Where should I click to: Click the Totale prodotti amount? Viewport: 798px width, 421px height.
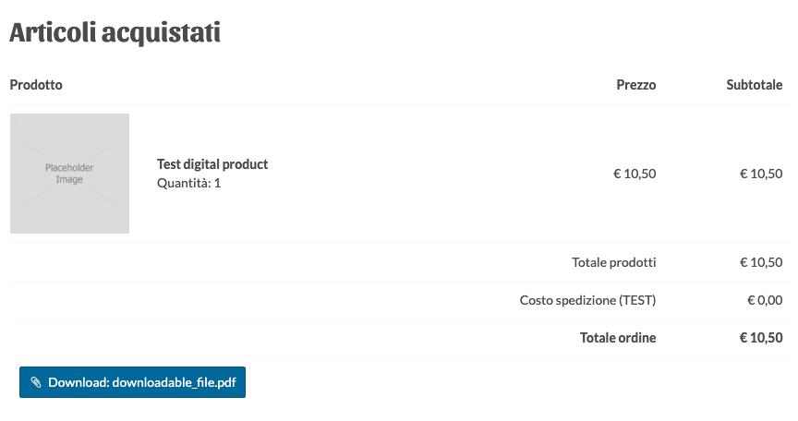pyautogui.click(x=761, y=262)
